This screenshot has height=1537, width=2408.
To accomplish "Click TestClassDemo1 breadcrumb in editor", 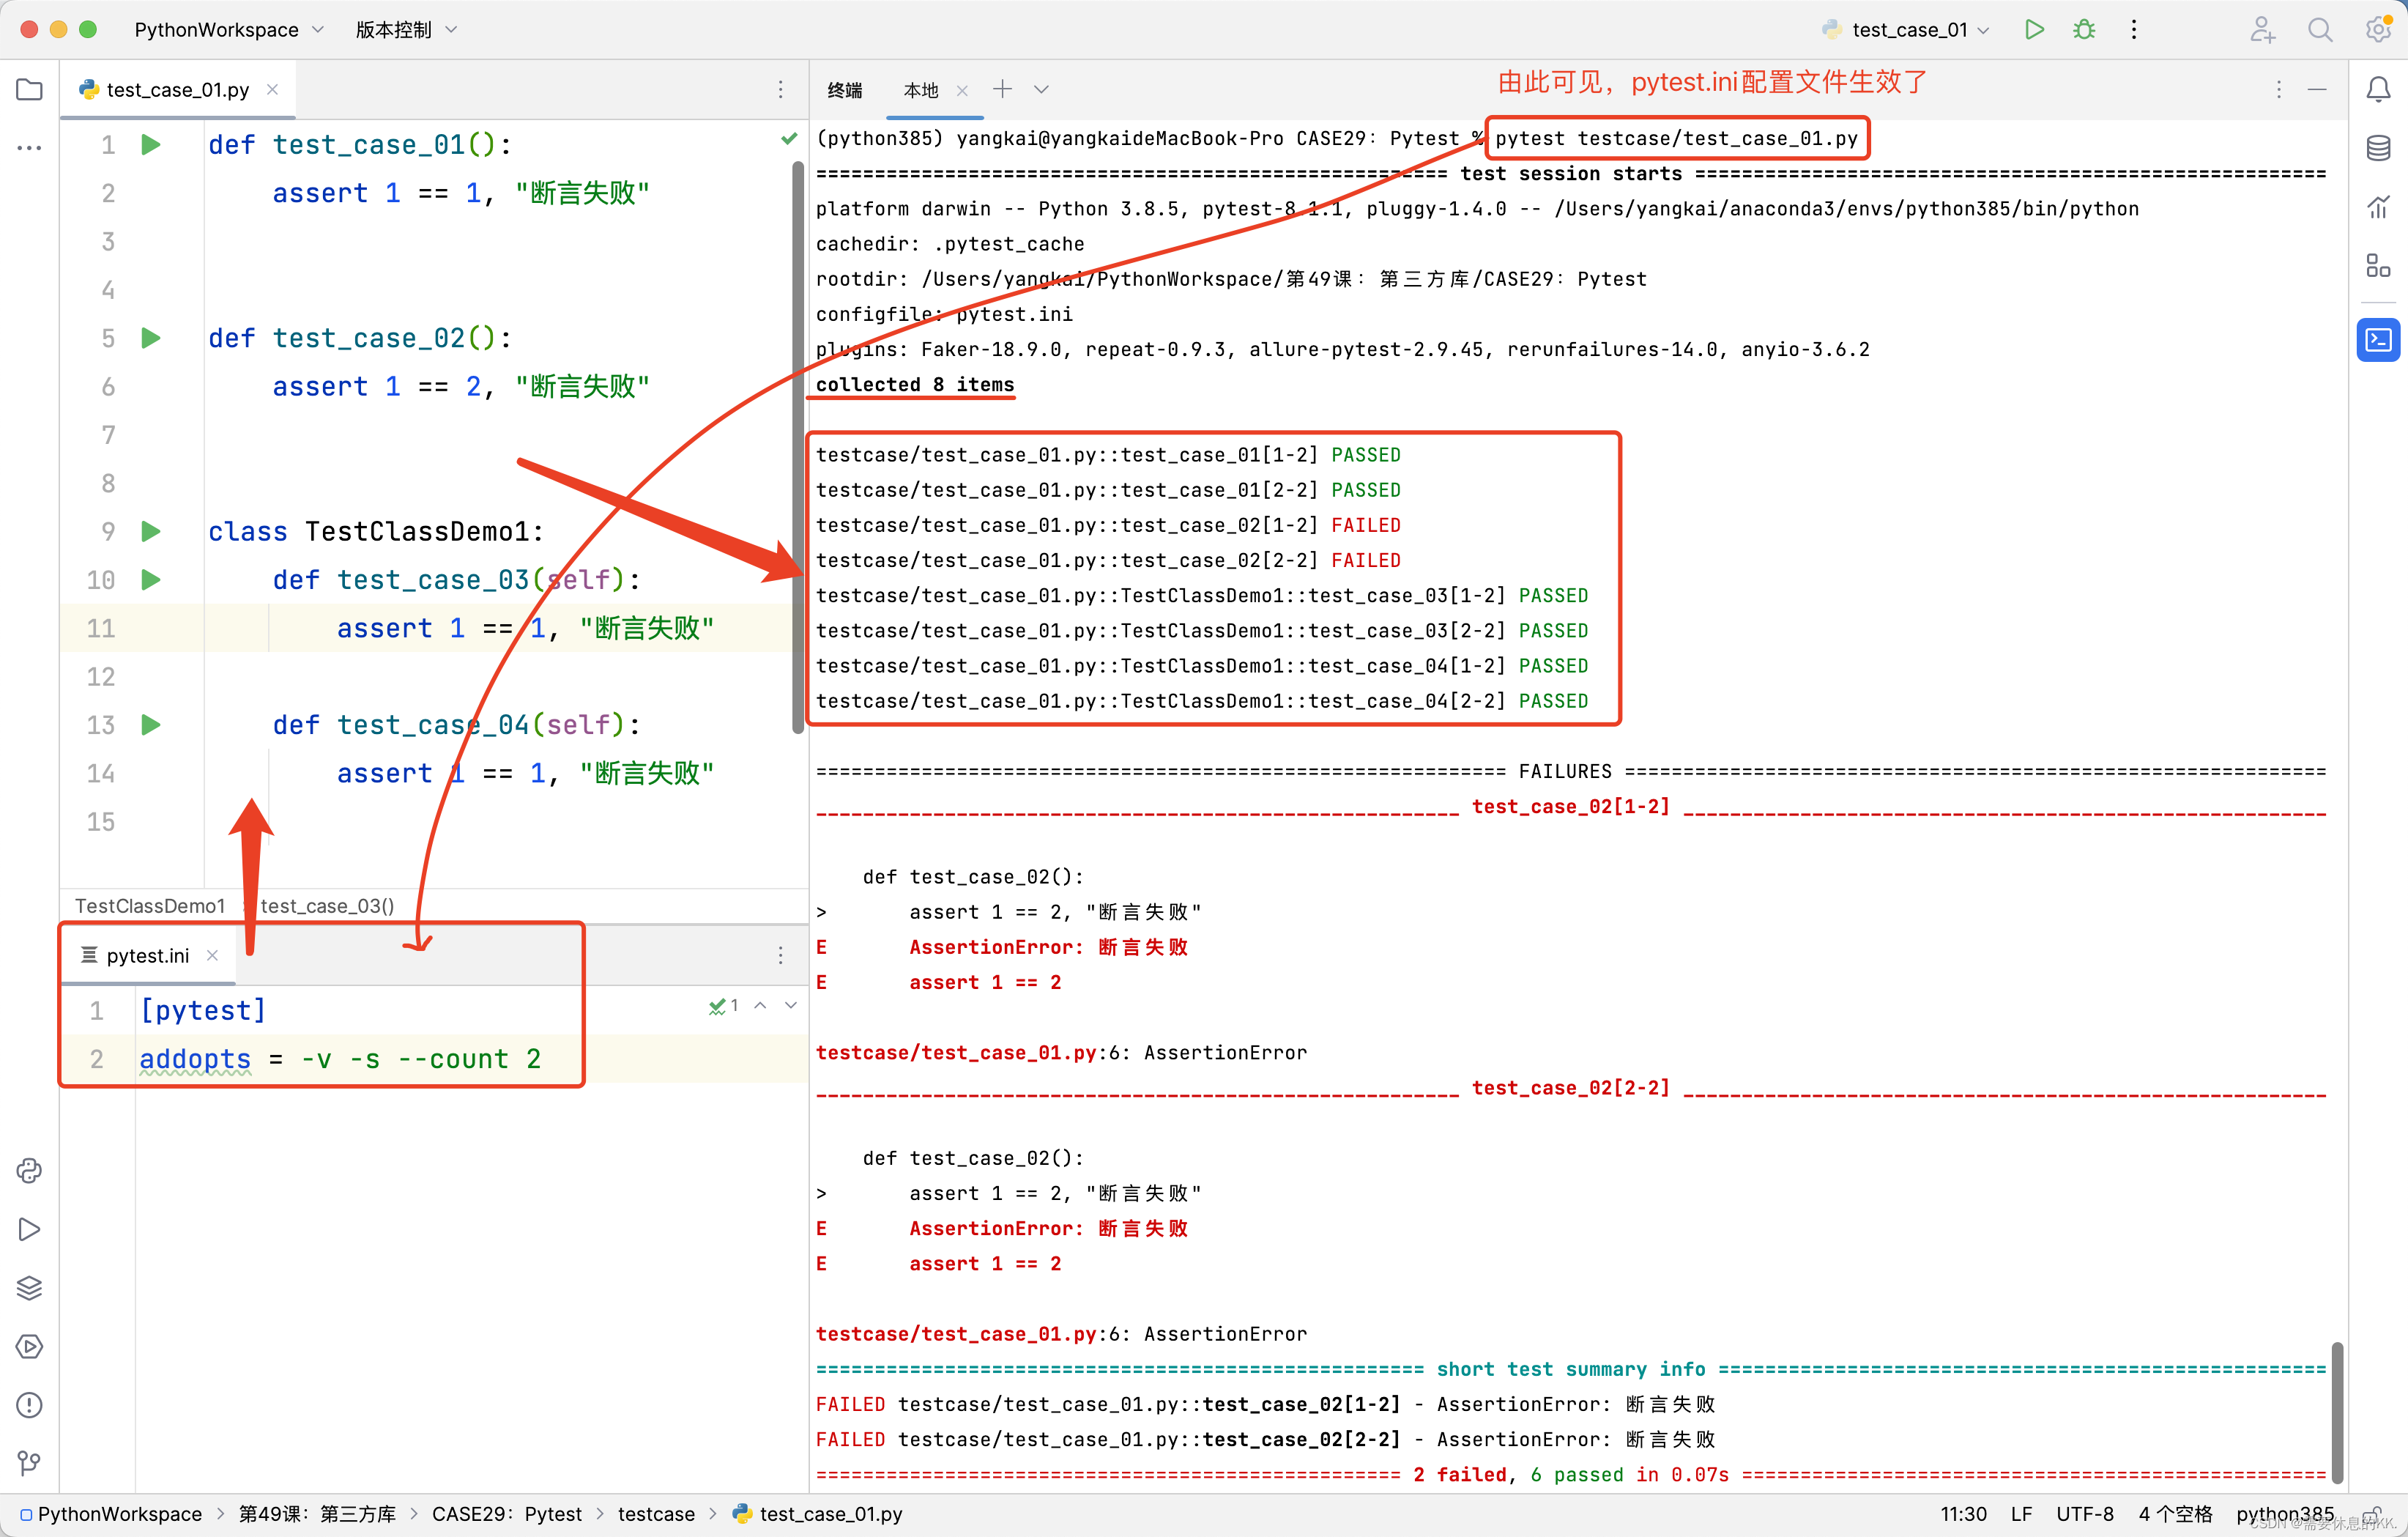I will point(150,905).
